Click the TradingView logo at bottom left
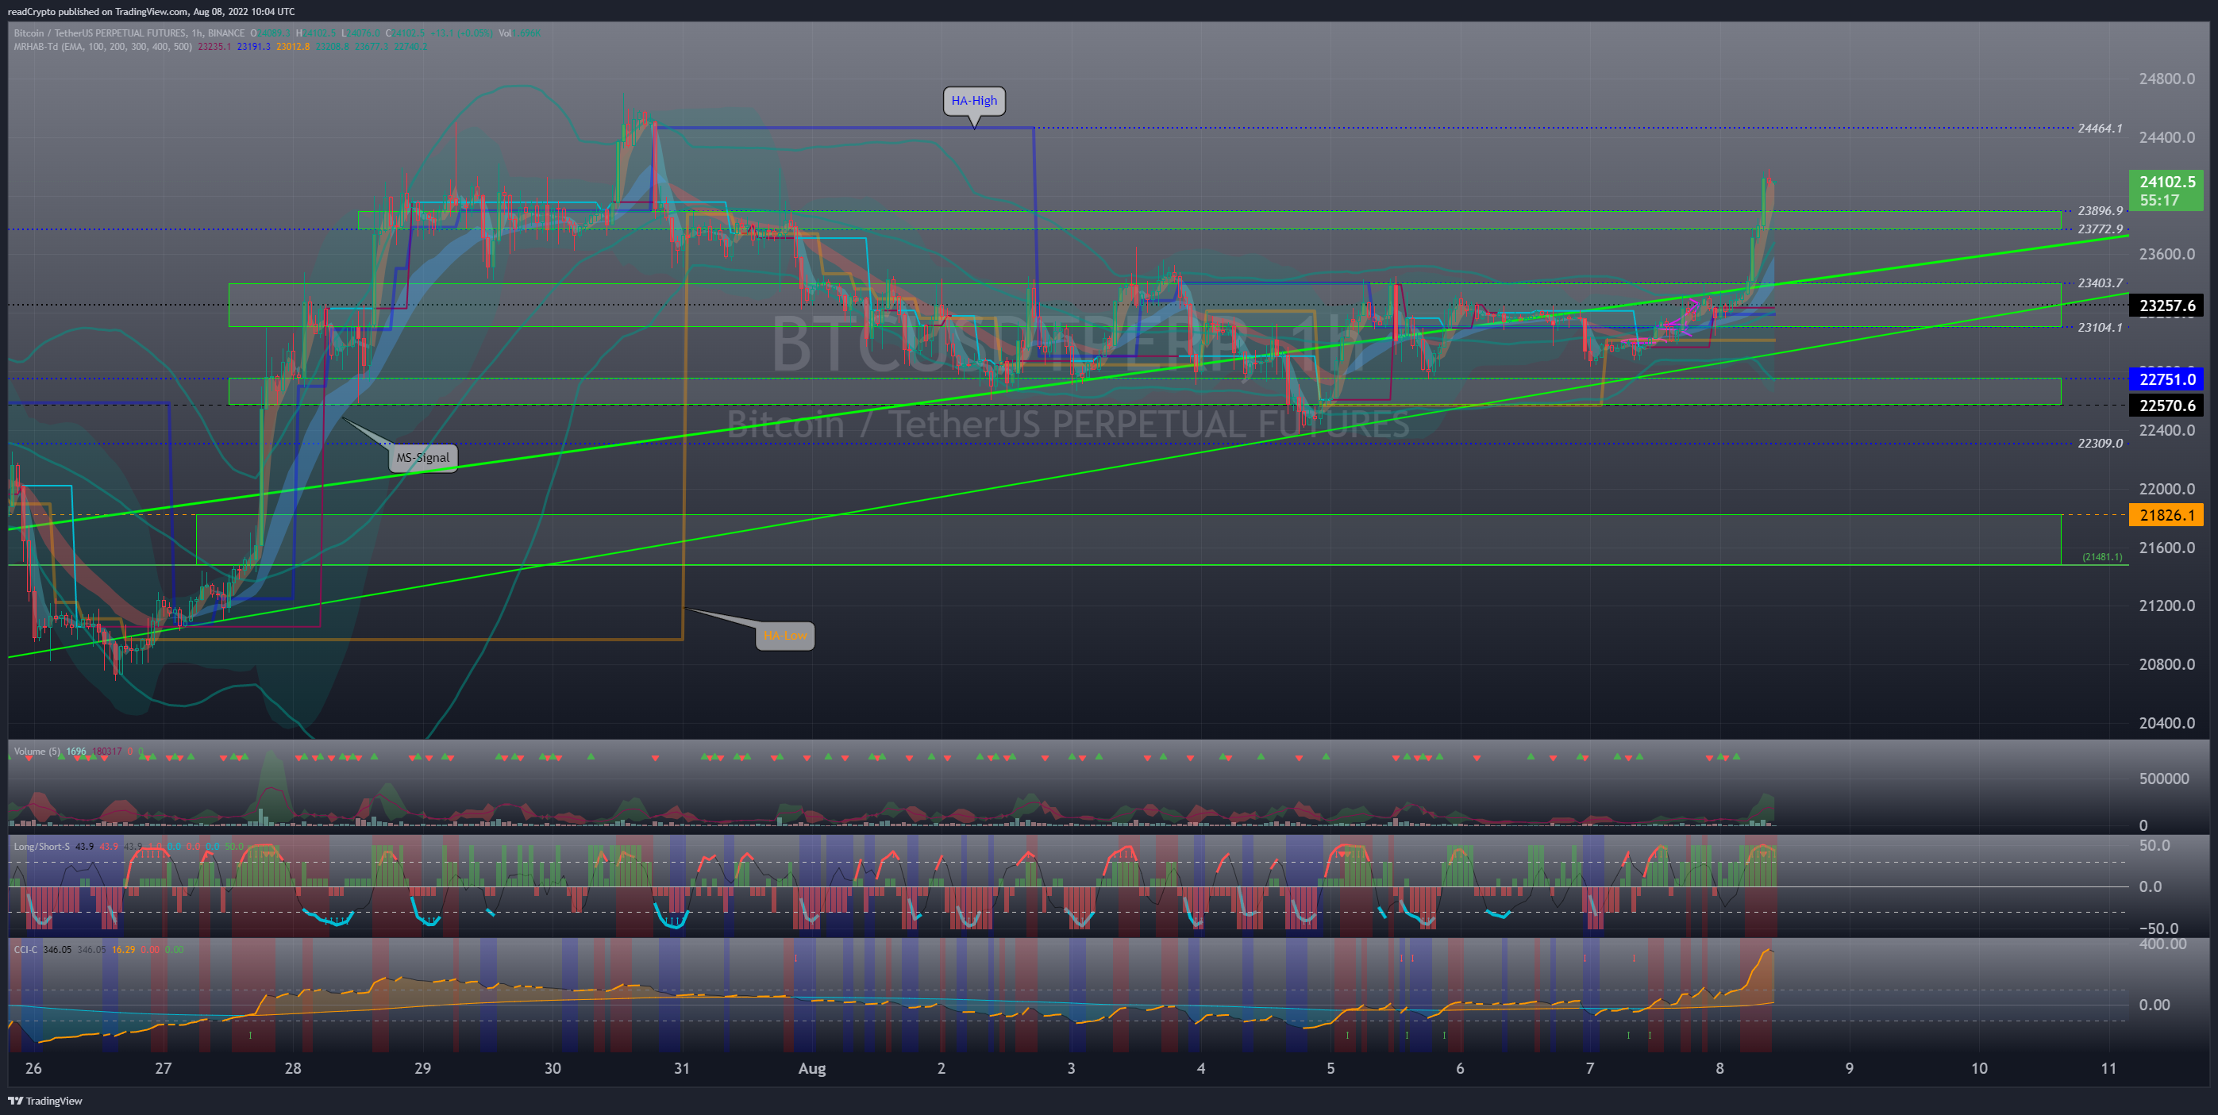Screen dimensions: 2218x1115 (x=44, y=1101)
